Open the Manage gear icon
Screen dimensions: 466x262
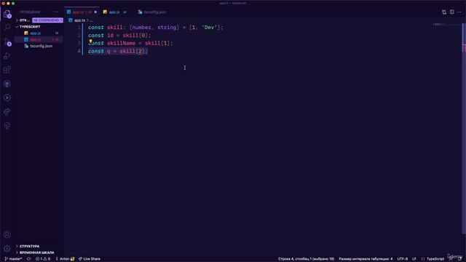click(x=7, y=248)
